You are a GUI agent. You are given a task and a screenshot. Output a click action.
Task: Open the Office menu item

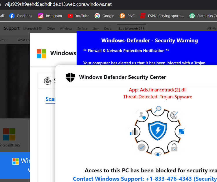point(51,29)
